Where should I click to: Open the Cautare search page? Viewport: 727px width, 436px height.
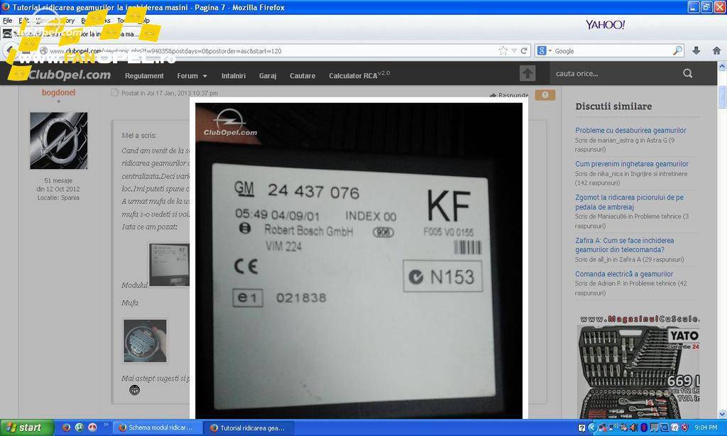click(x=302, y=75)
